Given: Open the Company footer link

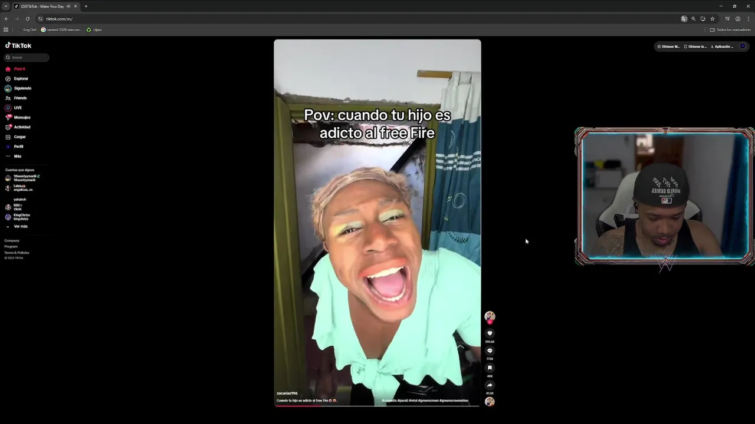Looking at the screenshot, I should (12, 240).
